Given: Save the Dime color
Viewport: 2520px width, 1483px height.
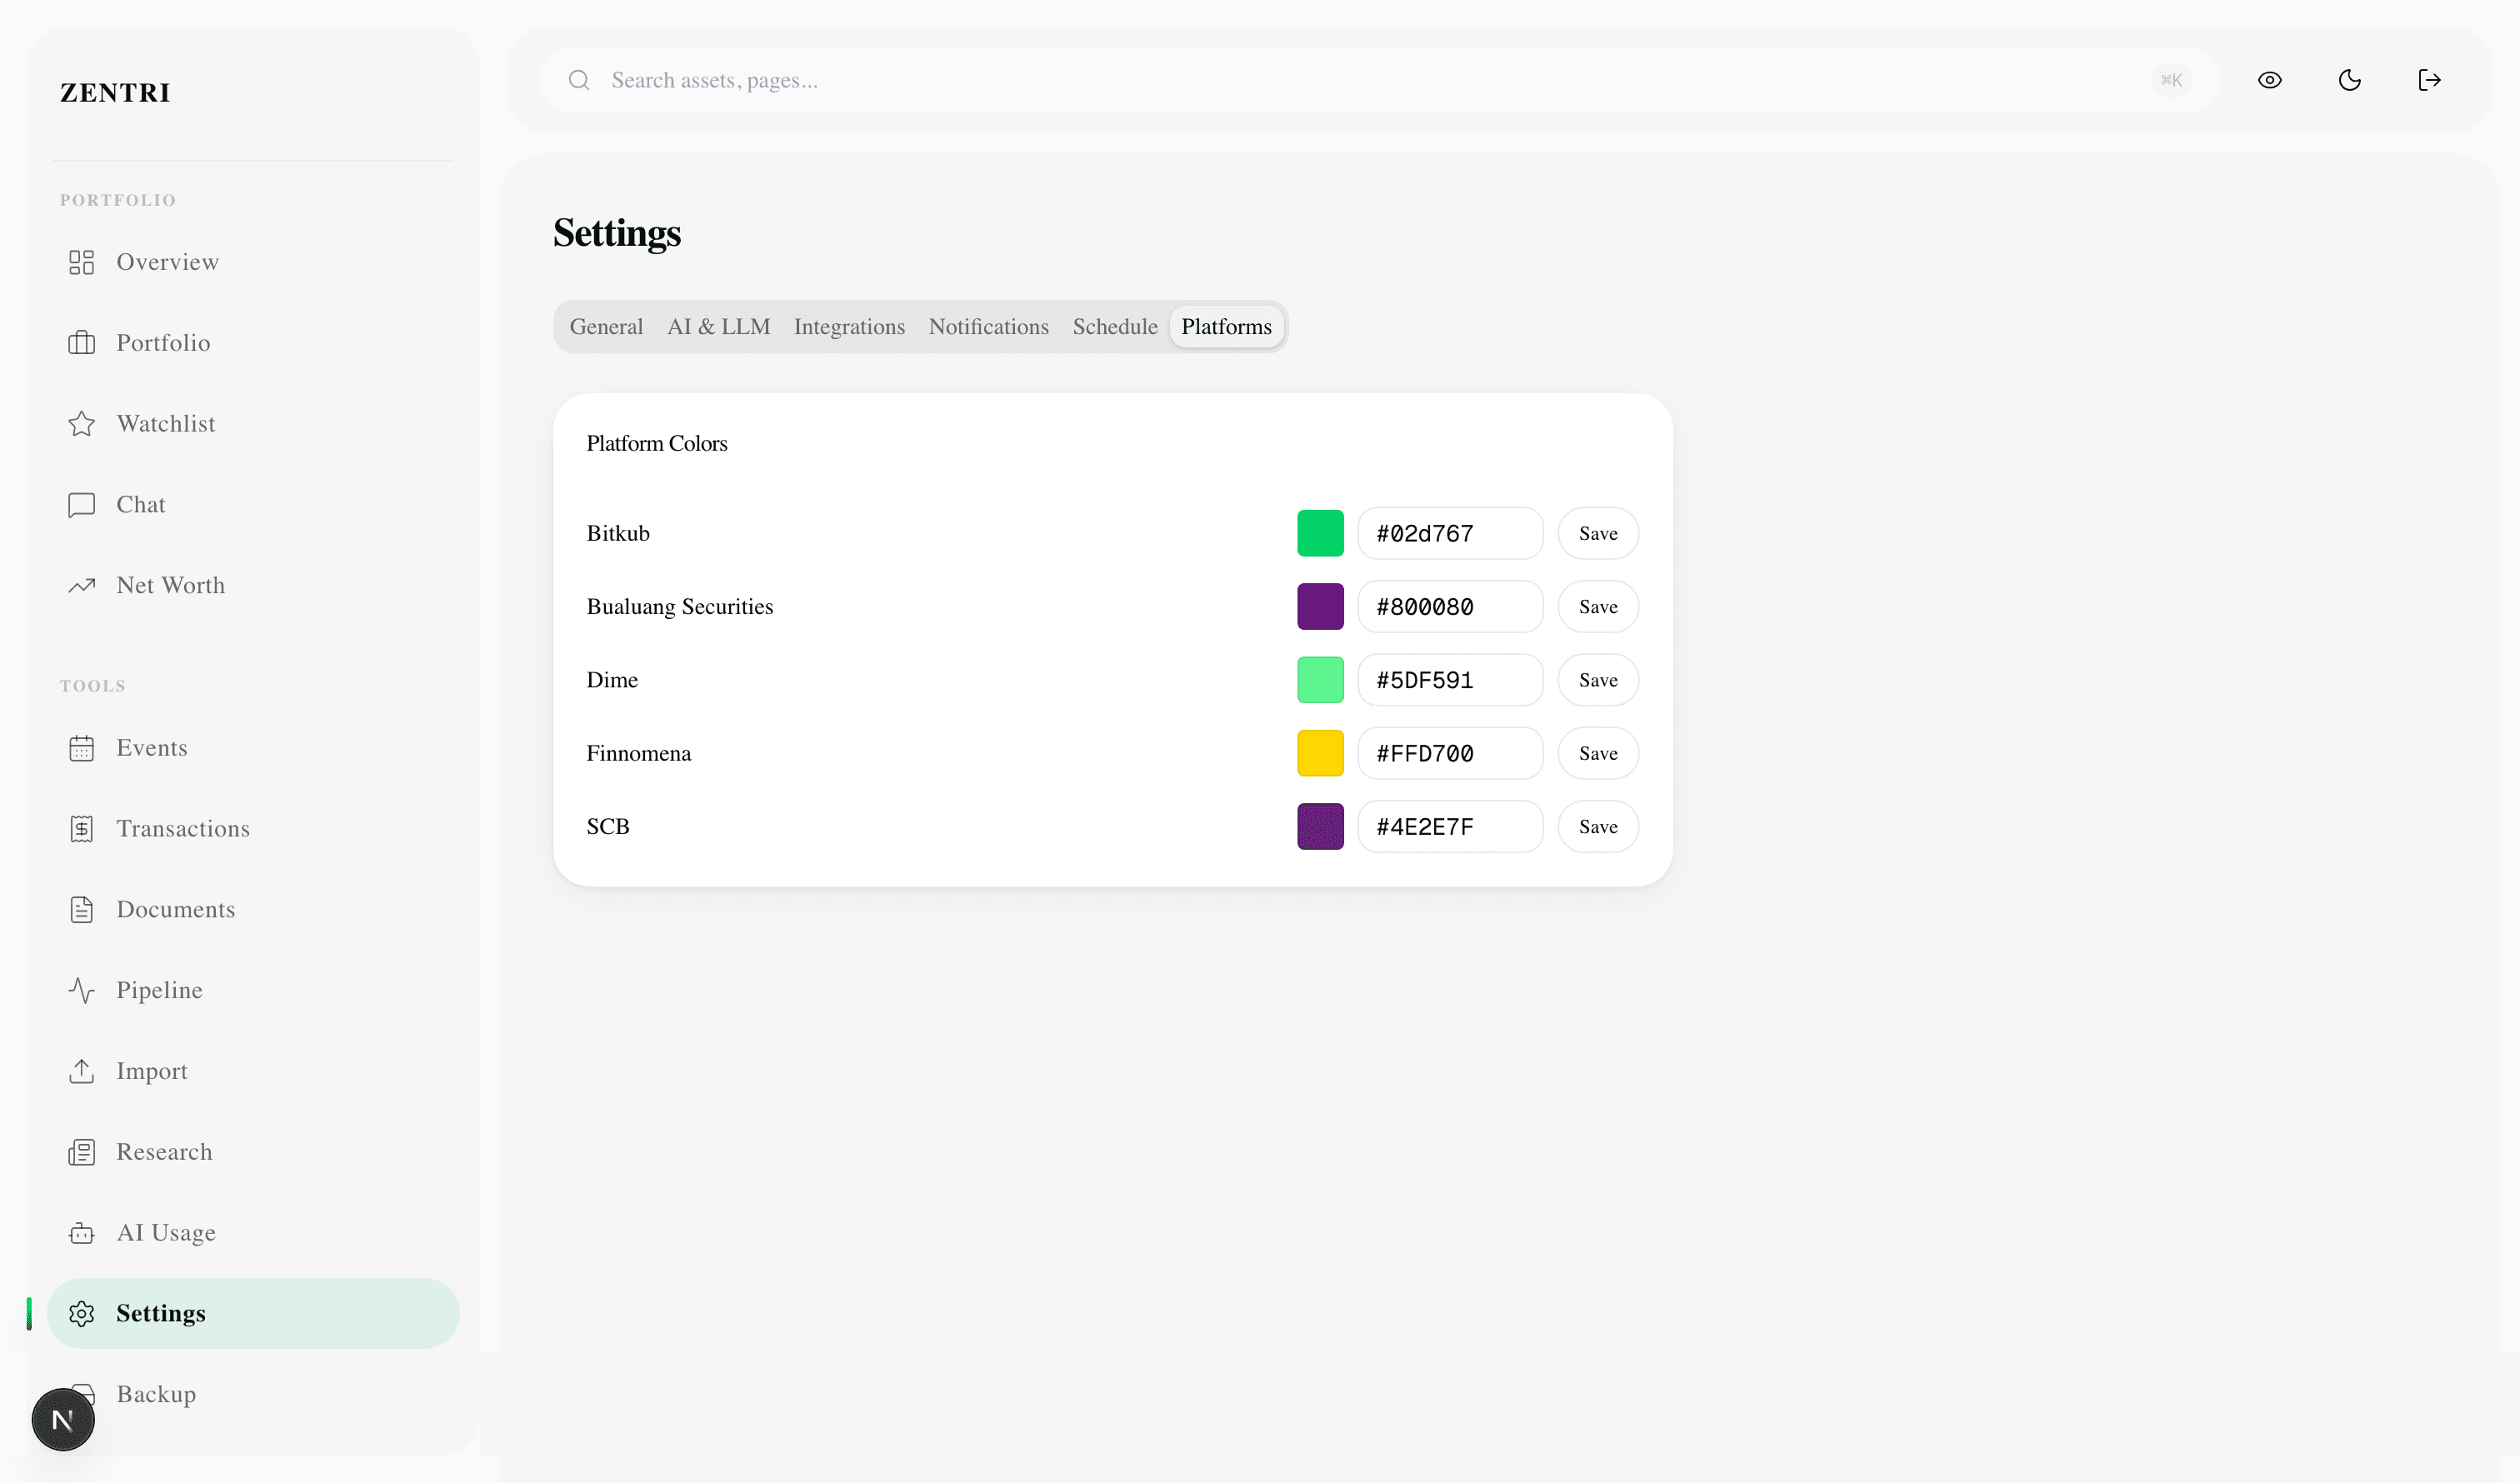Looking at the screenshot, I should tap(1598, 680).
